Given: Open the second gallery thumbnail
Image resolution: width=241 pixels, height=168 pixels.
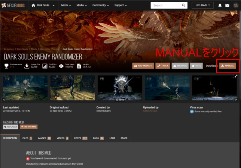Looking at the screenshot, I should [73, 88].
